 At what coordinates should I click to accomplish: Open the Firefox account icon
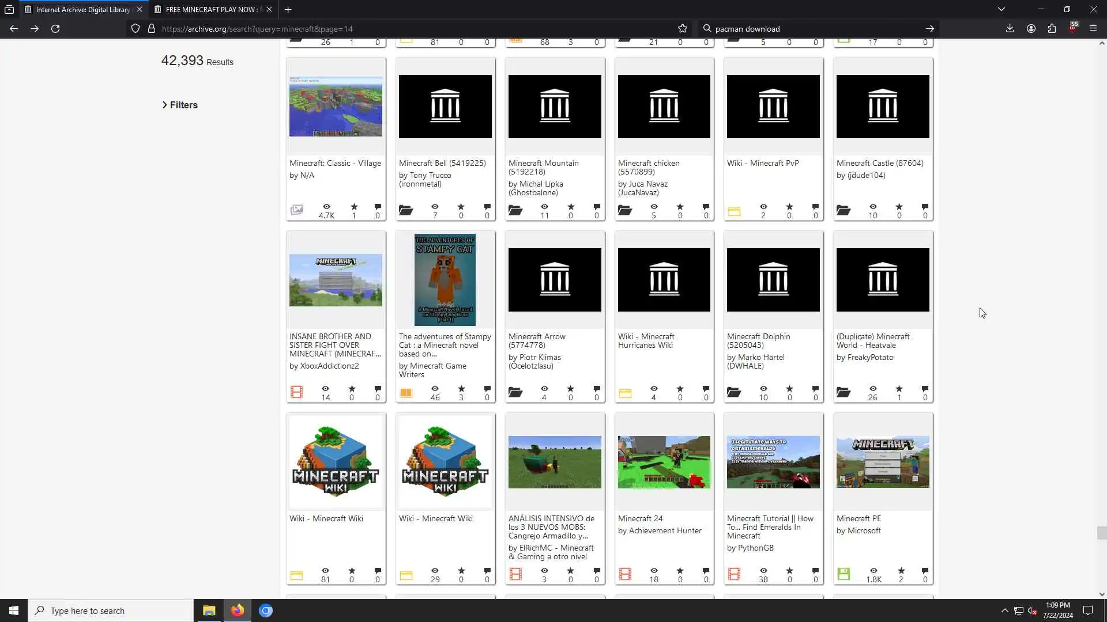[1031, 29]
